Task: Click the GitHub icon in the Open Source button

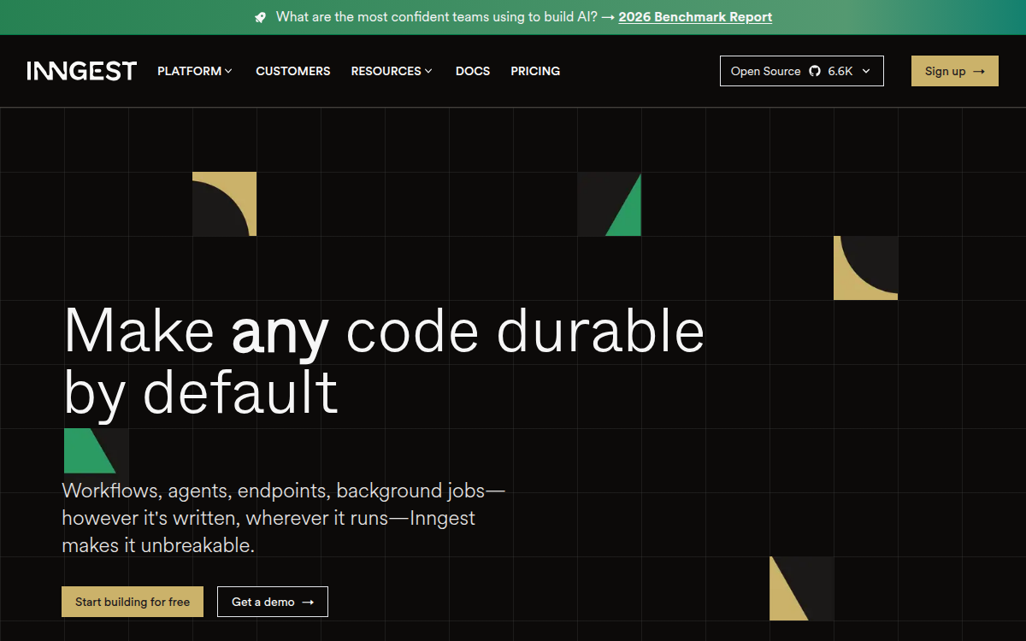Action: (815, 71)
